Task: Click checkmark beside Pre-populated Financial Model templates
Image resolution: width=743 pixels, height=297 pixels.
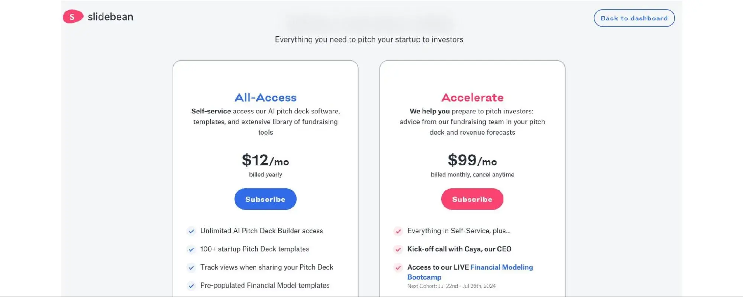Action: (x=191, y=286)
